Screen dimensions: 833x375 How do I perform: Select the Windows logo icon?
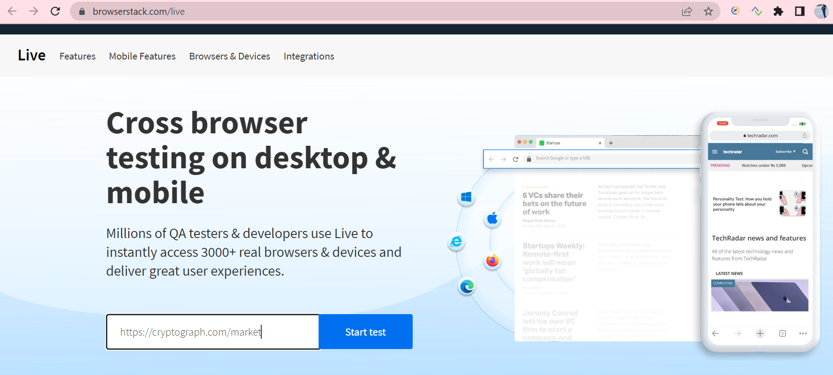[466, 197]
